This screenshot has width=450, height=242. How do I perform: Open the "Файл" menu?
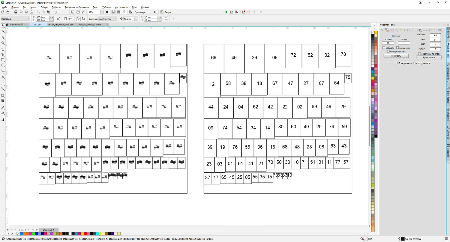(x=4, y=7)
